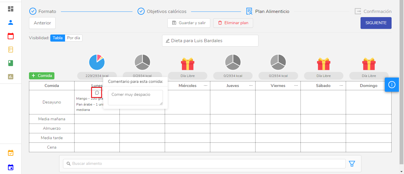
Task: Click the blue info button at right edge
Action: coord(392,85)
